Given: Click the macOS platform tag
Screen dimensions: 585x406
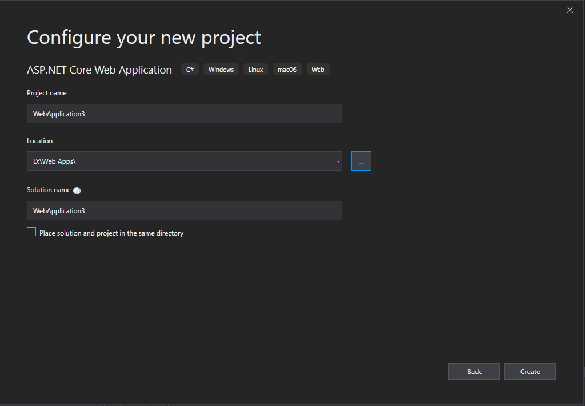Looking at the screenshot, I should [x=287, y=70].
